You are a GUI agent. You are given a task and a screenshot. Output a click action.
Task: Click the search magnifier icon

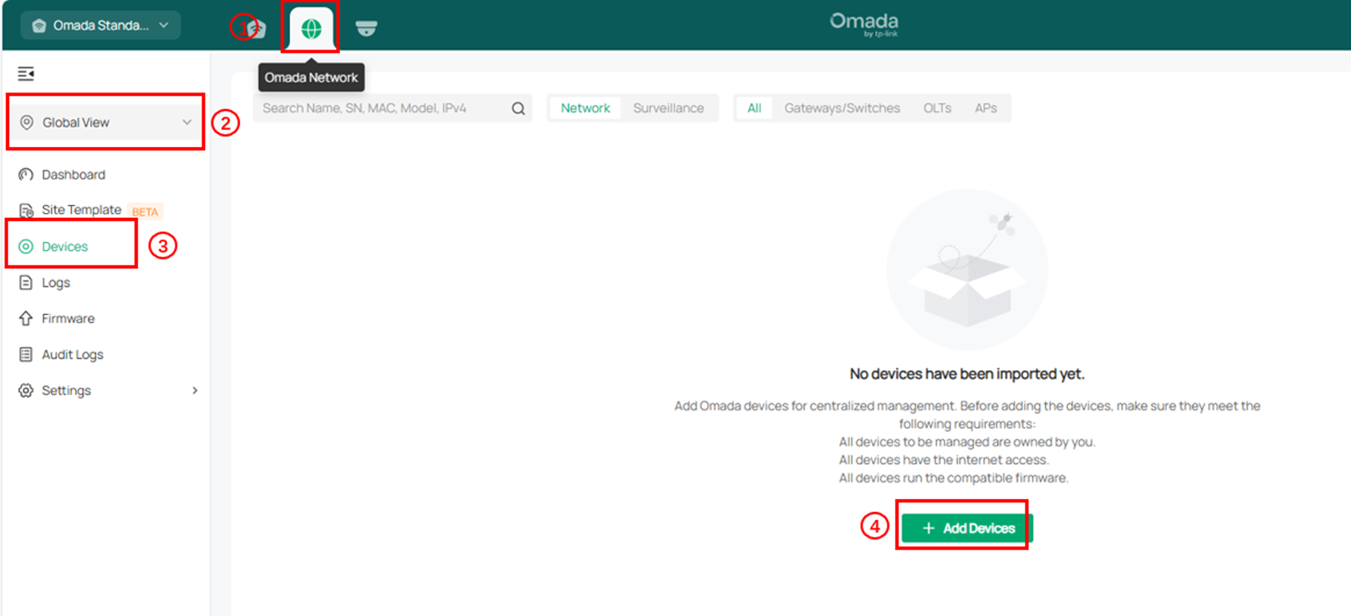pos(519,108)
